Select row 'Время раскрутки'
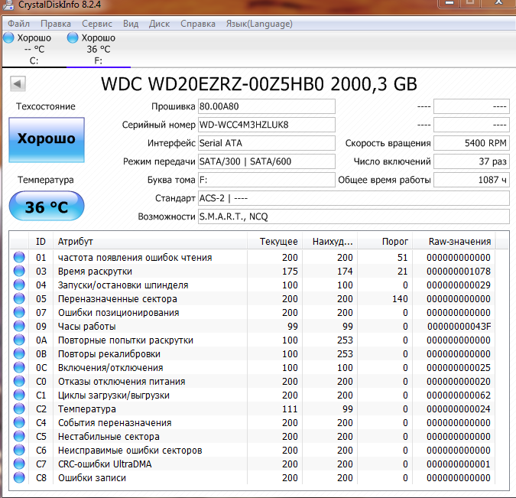The image size is (516, 498). (x=252, y=272)
